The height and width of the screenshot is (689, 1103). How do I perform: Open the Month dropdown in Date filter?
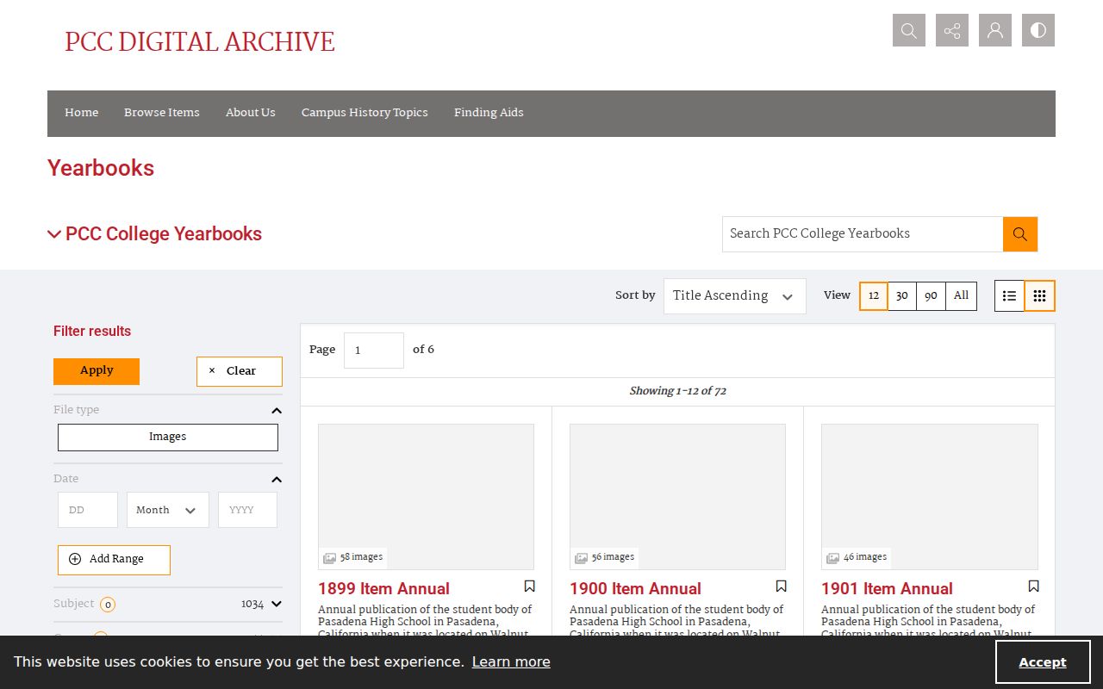pyautogui.click(x=167, y=510)
